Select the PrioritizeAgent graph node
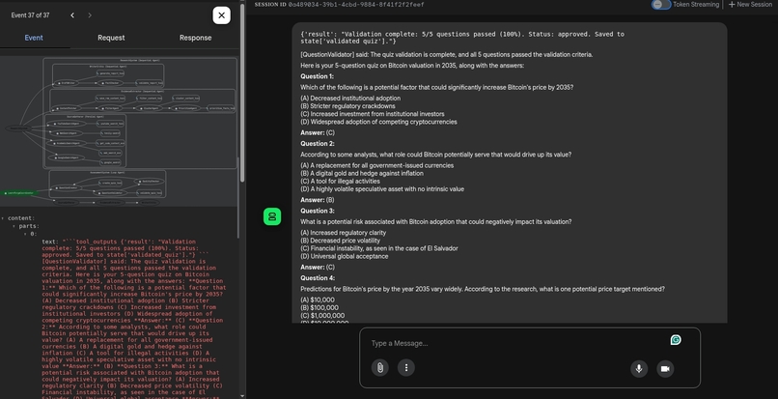The width and height of the screenshot is (778, 399). (x=186, y=108)
